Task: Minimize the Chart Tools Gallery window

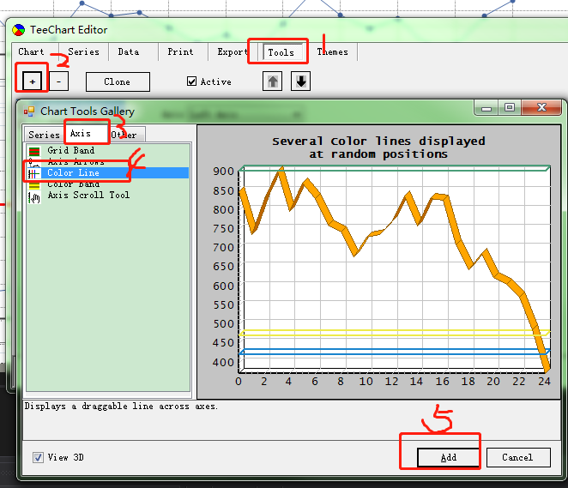Action: 486,107
